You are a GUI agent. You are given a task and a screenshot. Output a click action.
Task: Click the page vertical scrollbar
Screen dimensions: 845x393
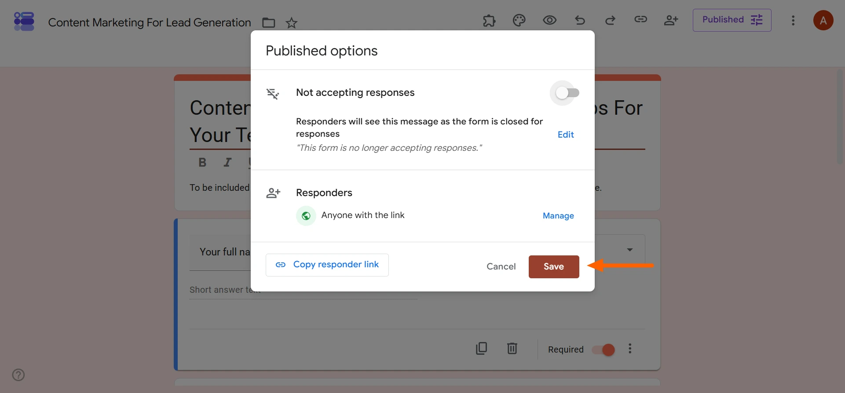(840, 117)
